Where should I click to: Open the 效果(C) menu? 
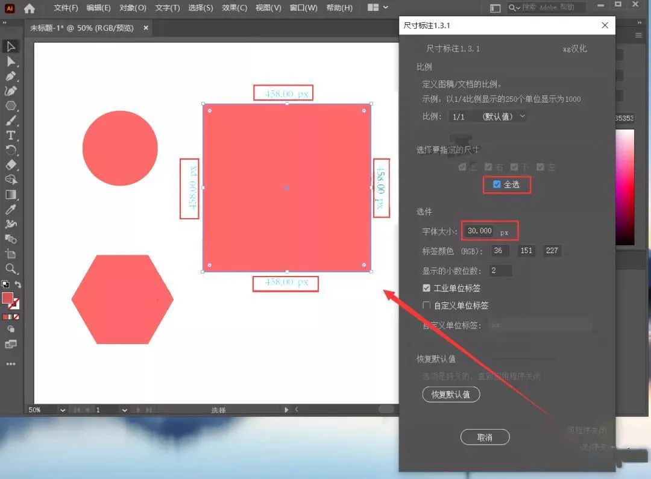tap(234, 8)
